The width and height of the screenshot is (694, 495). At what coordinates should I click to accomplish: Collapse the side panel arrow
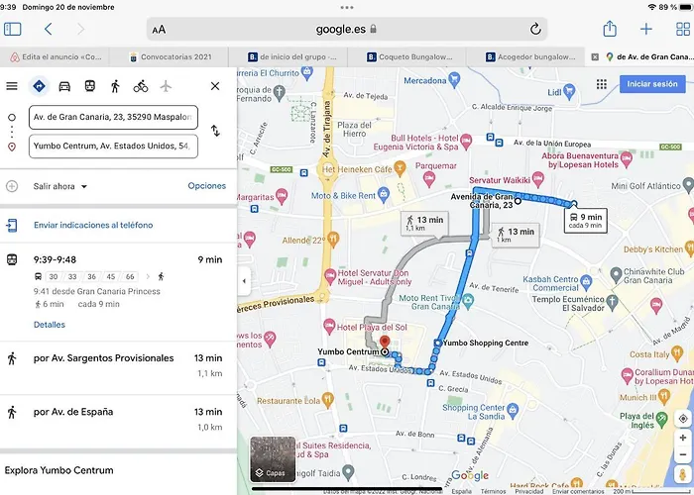coord(244,280)
